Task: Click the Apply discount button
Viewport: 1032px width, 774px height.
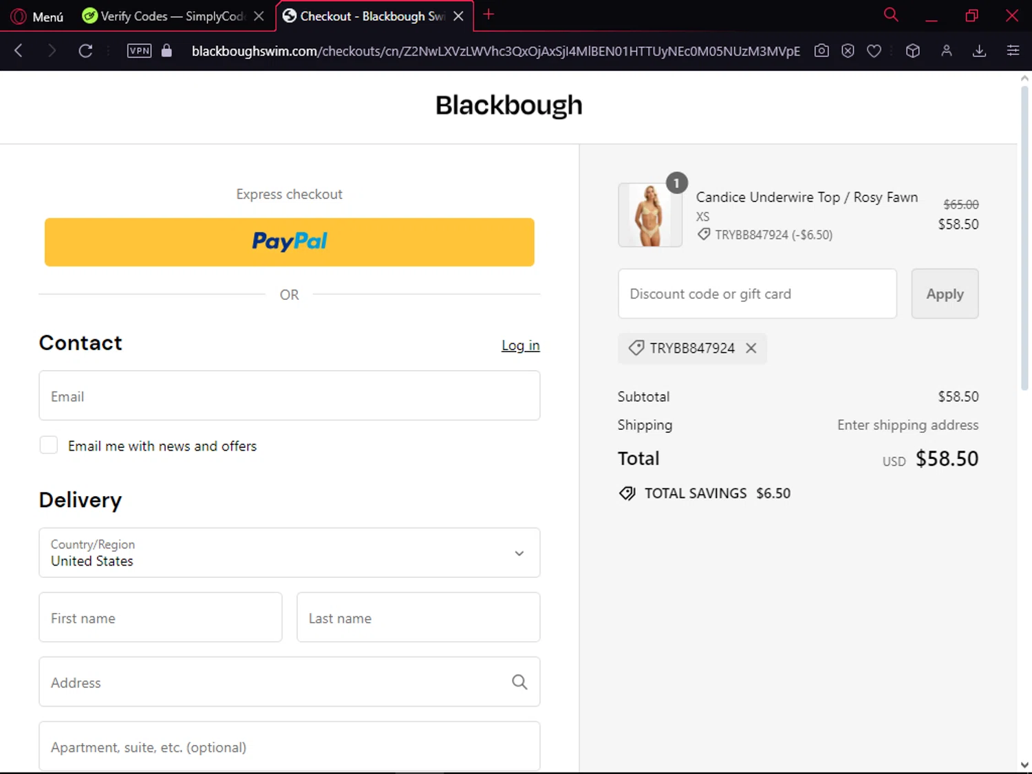Action: click(x=945, y=294)
